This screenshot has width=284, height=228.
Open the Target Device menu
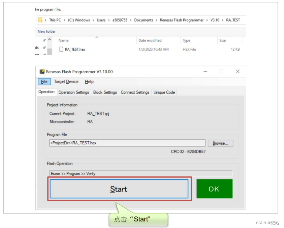click(x=66, y=82)
